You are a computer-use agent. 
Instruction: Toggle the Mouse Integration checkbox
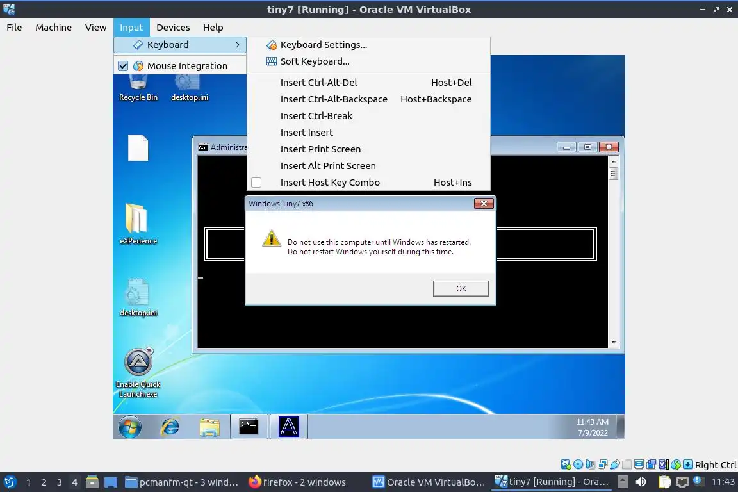(123, 66)
